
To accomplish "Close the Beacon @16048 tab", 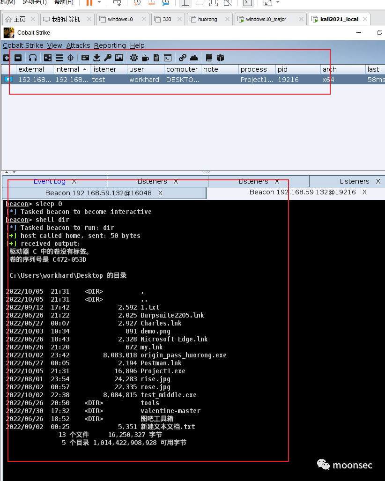I will click(x=161, y=193).
